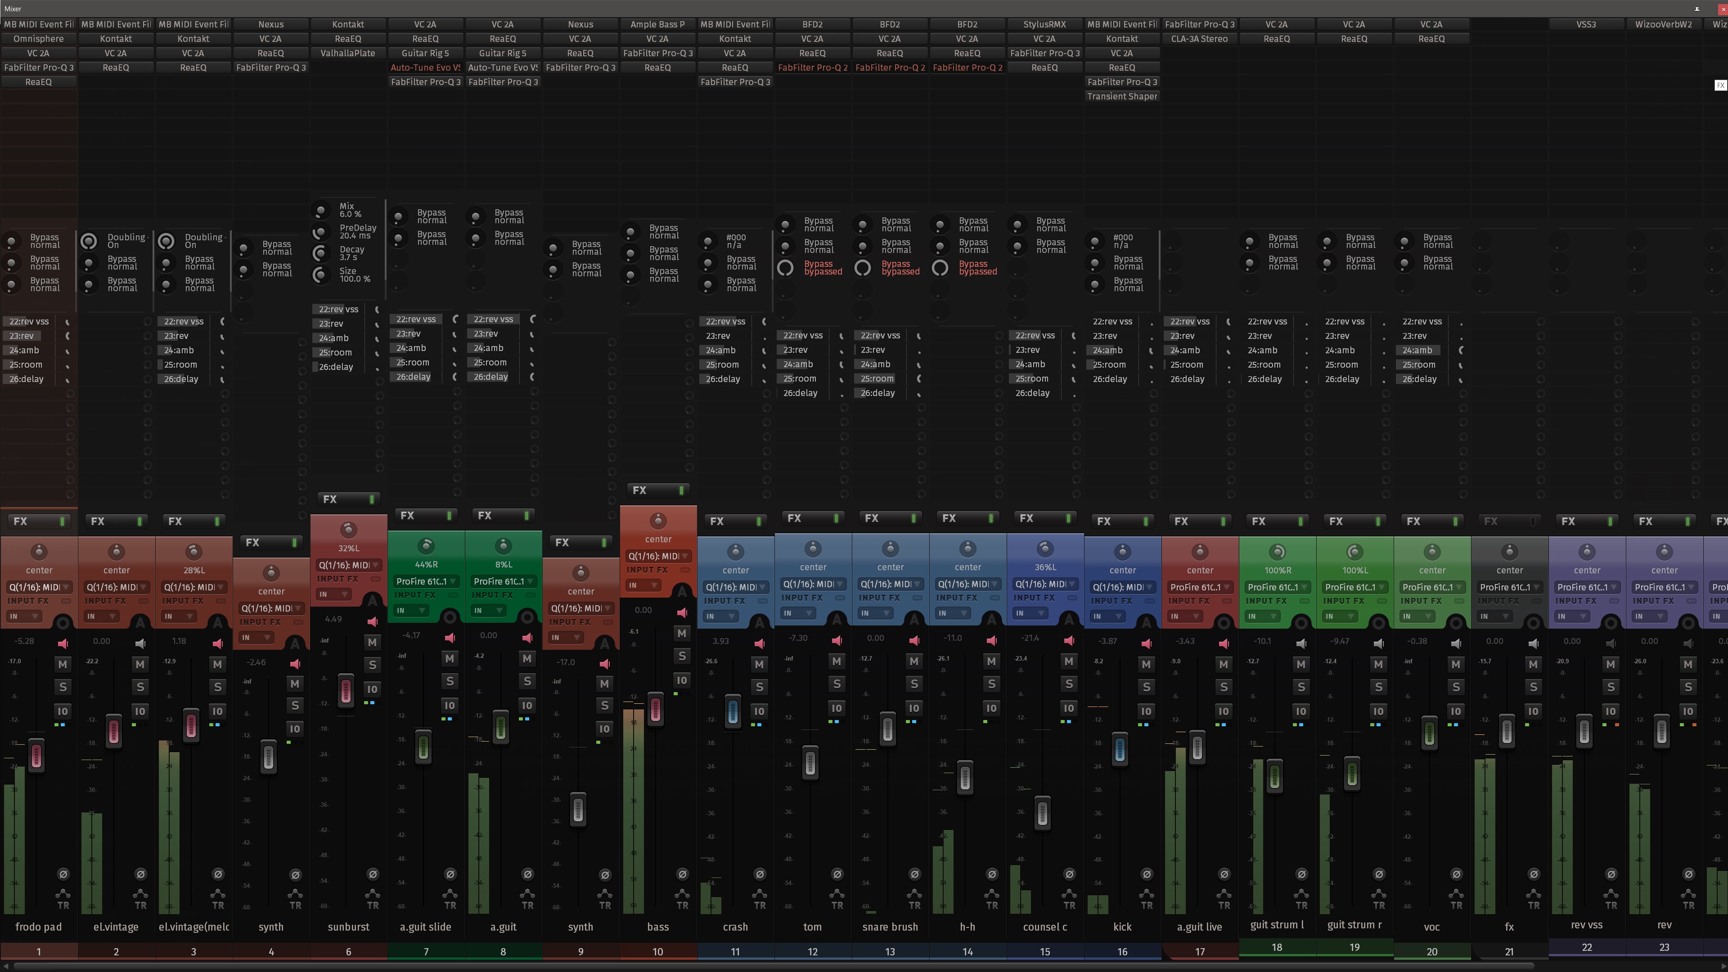The width and height of the screenshot is (1728, 972).
Task: Click the auto-arm A button on el.vintage
Action: [x=140, y=623]
